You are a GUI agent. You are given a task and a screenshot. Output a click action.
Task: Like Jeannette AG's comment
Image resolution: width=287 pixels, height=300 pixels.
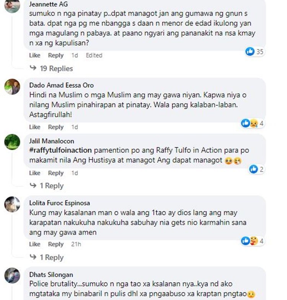pyautogui.click(x=34, y=55)
